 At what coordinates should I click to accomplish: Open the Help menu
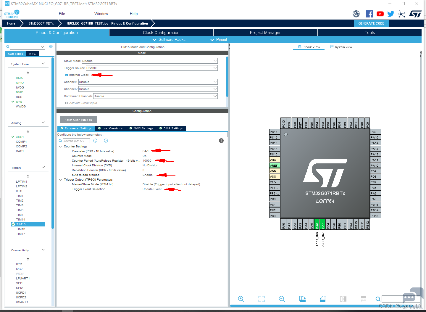pyautogui.click(x=134, y=14)
